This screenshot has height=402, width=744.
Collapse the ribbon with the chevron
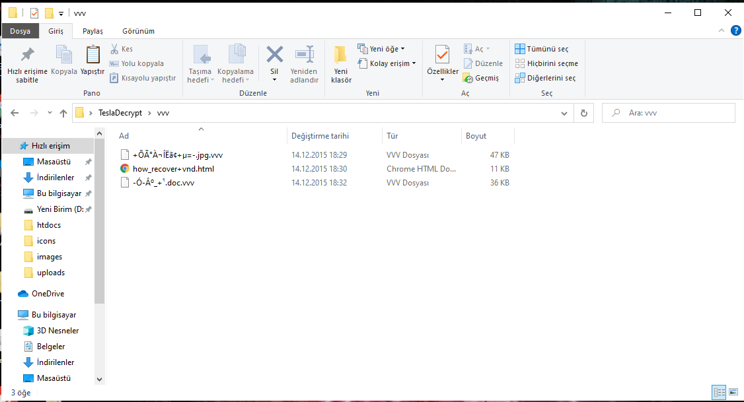(x=722, y=31)
